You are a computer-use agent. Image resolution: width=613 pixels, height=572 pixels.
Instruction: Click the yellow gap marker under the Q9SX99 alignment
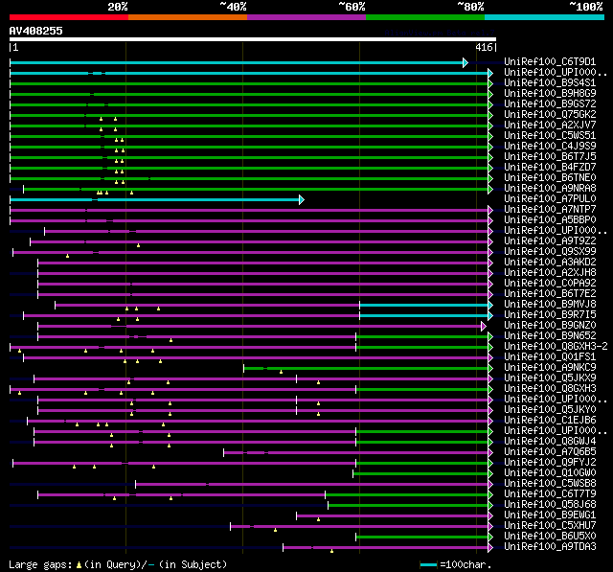[x=68, y=256]
